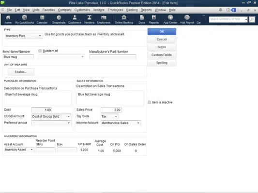Image resolution: width=258 pixels, height=193 pixels.
Task: Open the Docs toolbar icon
Action: point(142,19)
